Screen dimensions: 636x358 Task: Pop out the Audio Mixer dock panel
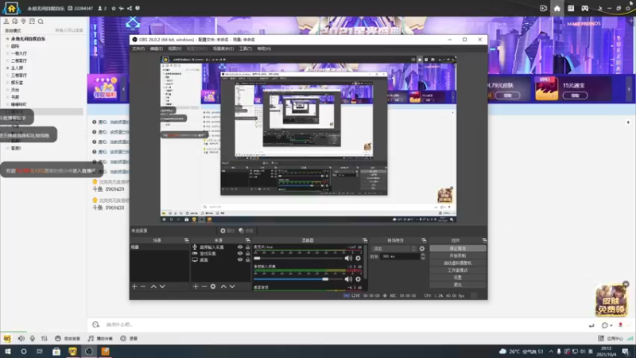click(365, 240)
